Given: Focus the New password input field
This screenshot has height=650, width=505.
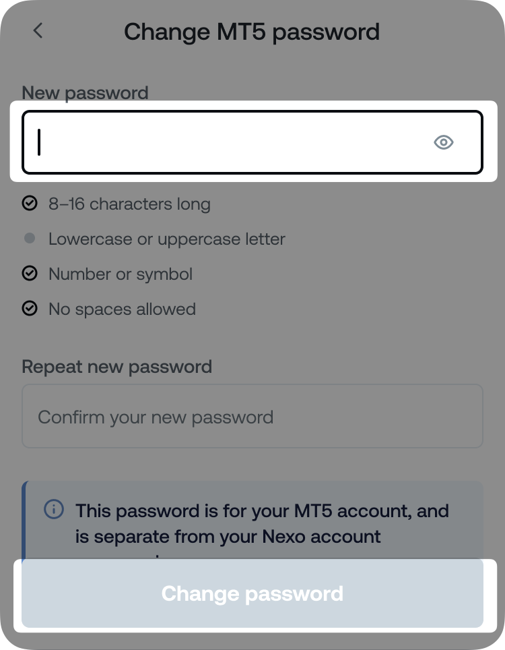Looking at the screenshot, I should click(x=229, y=142).
